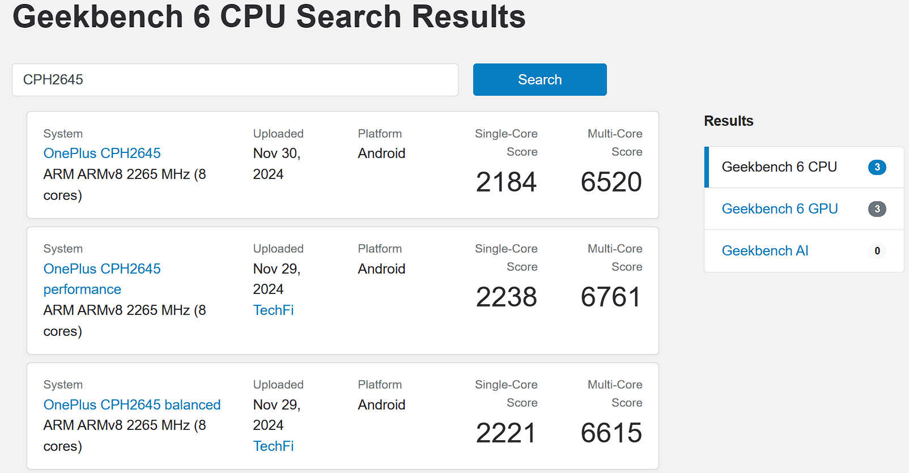Click the multi-core score 6761
The width and height of the screenshot is (909, 473).
[611, 297]
